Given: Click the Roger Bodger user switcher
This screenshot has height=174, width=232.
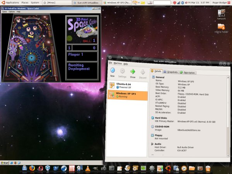Looking at the screenshot, I should pos(220,3).
